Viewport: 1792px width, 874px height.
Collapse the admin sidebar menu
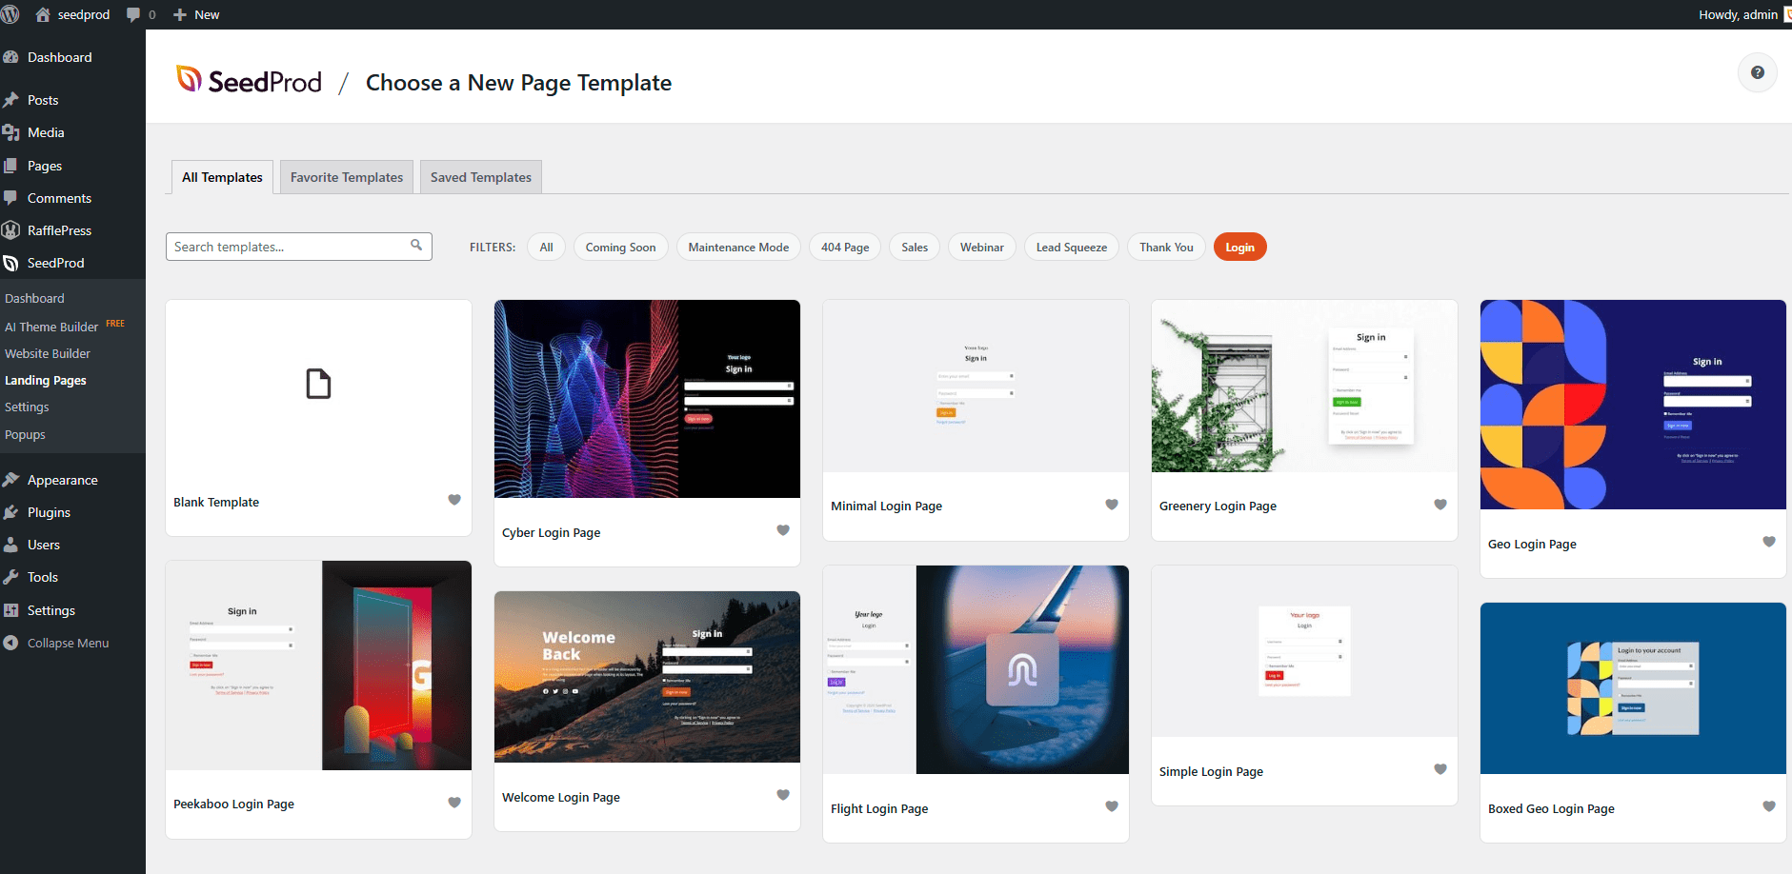click(x=68, y=643)
